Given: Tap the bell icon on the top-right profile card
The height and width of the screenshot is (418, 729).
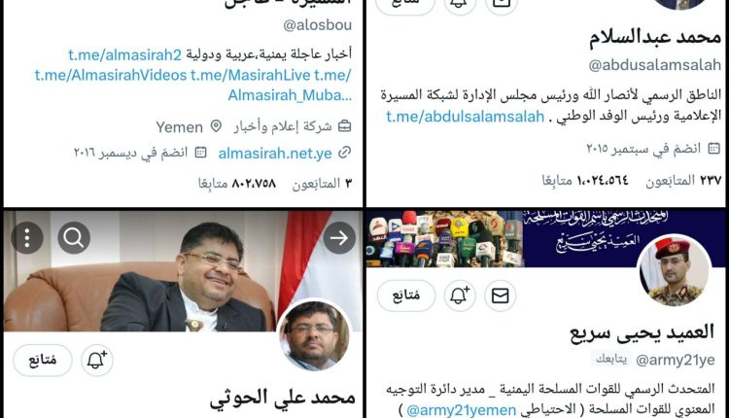Looking at the screenshot, I should 460,4.
